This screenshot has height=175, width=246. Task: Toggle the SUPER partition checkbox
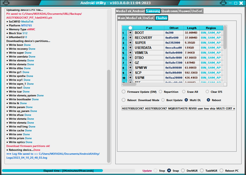tap(130, 42)
